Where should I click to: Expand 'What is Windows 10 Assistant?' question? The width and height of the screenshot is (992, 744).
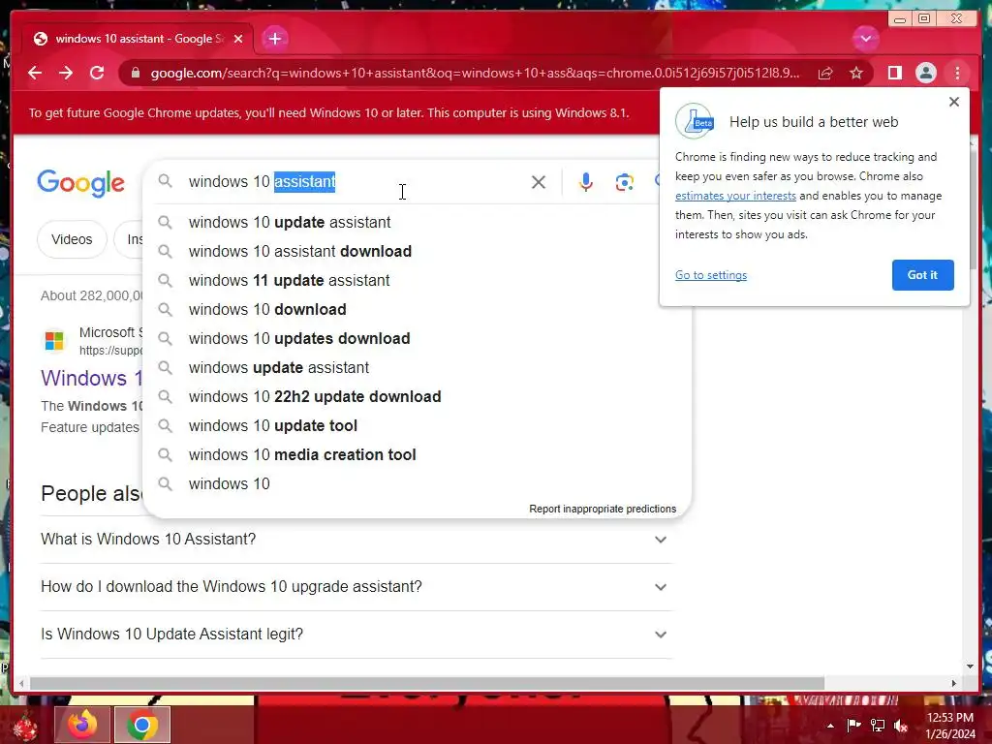point(356,539)
